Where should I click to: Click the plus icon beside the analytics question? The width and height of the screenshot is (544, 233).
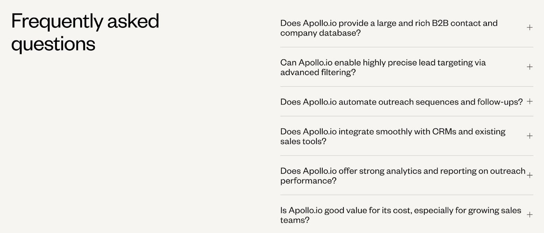click(529, 176)
